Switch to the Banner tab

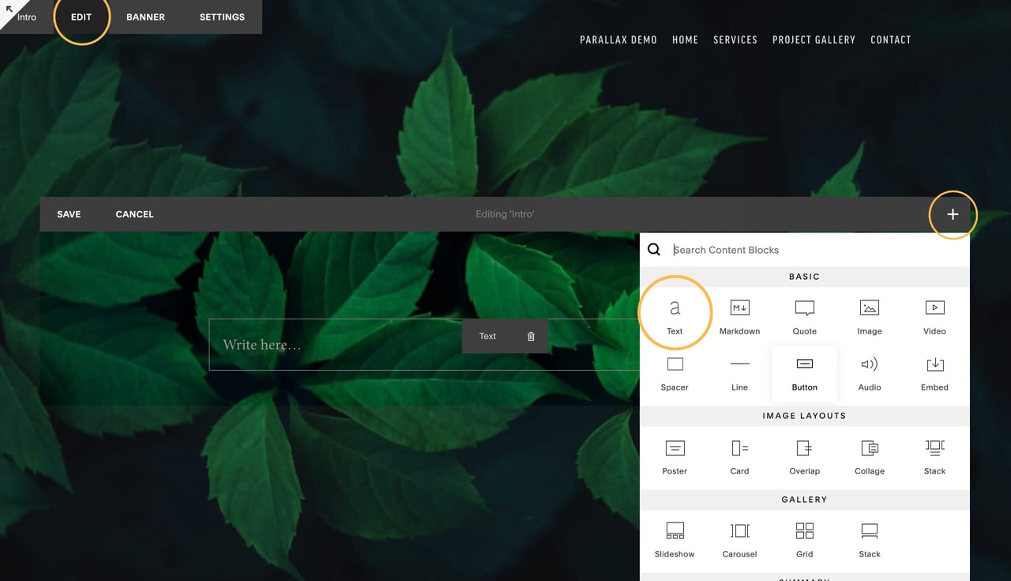(145, 16)
